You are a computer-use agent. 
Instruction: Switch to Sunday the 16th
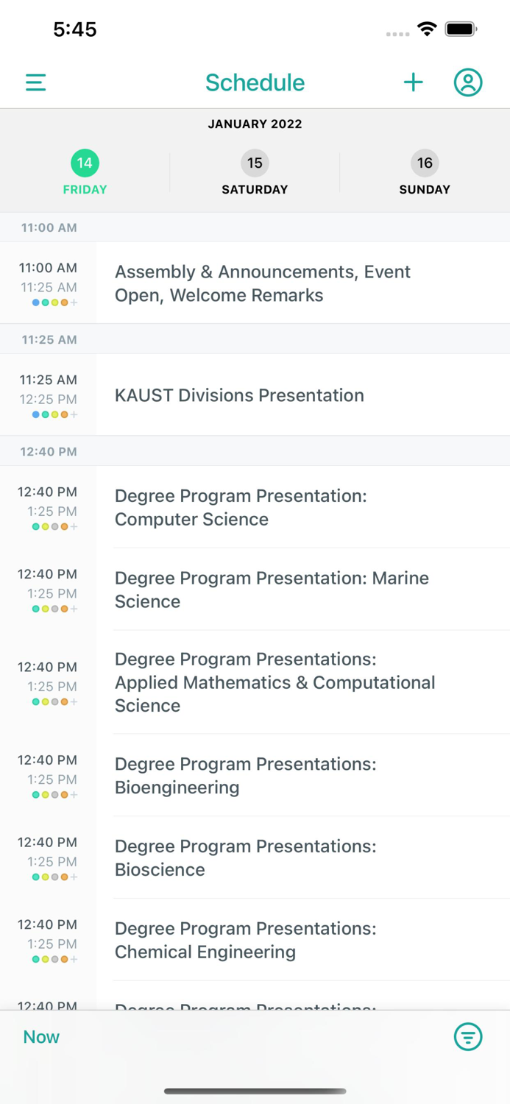point(424,171)
